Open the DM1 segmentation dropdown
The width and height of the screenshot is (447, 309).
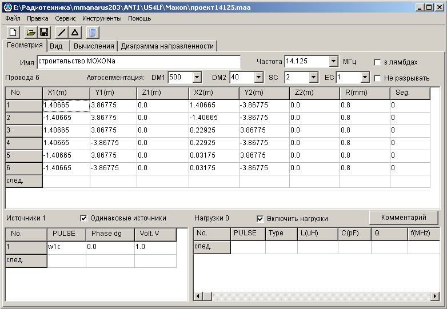[x=197, y=77]
